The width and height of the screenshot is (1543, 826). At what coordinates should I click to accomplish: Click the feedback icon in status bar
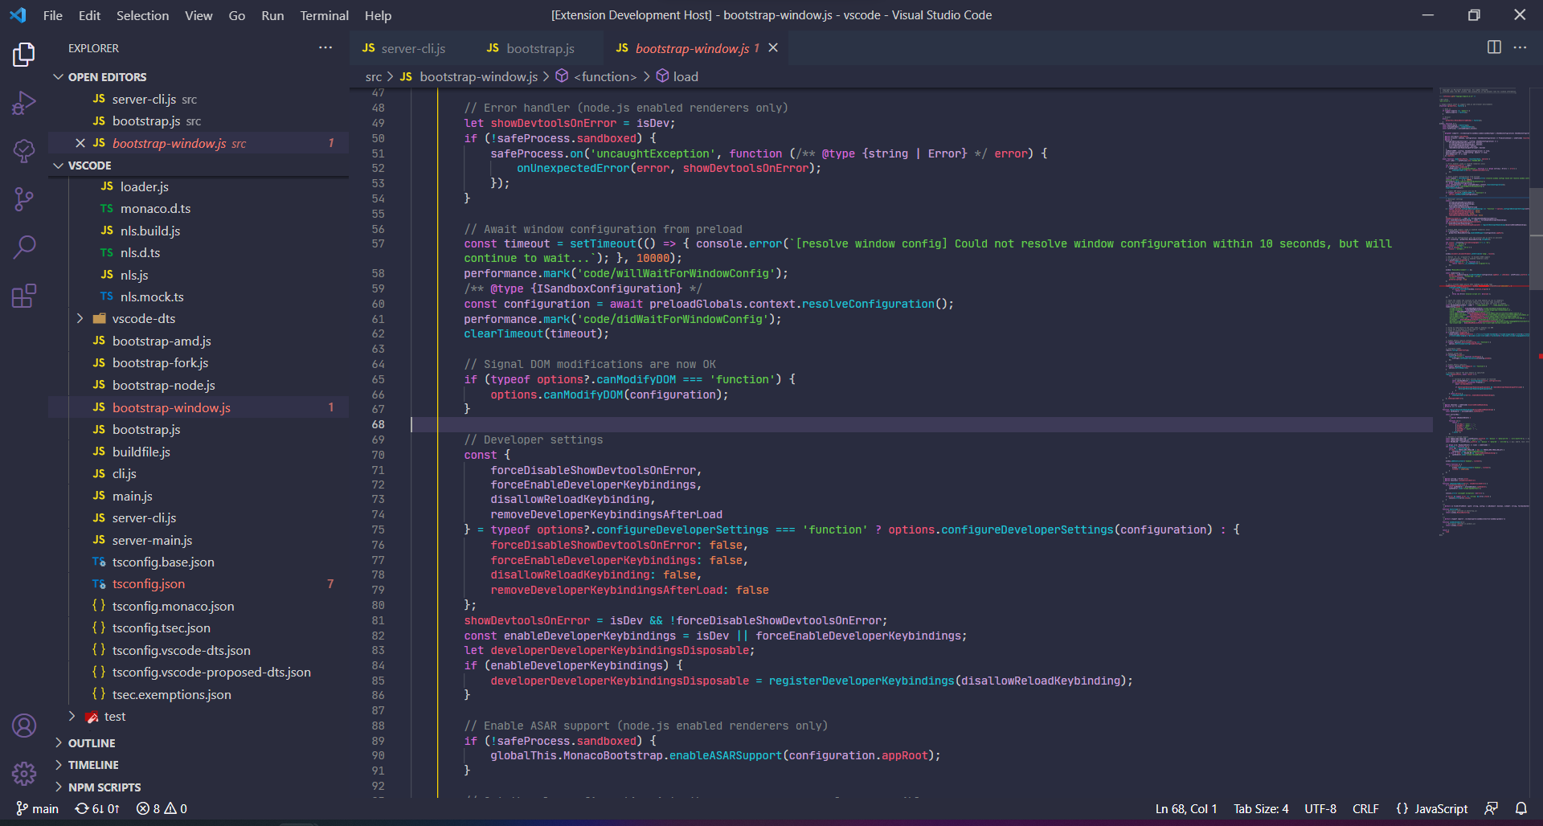pos(1491,808)
